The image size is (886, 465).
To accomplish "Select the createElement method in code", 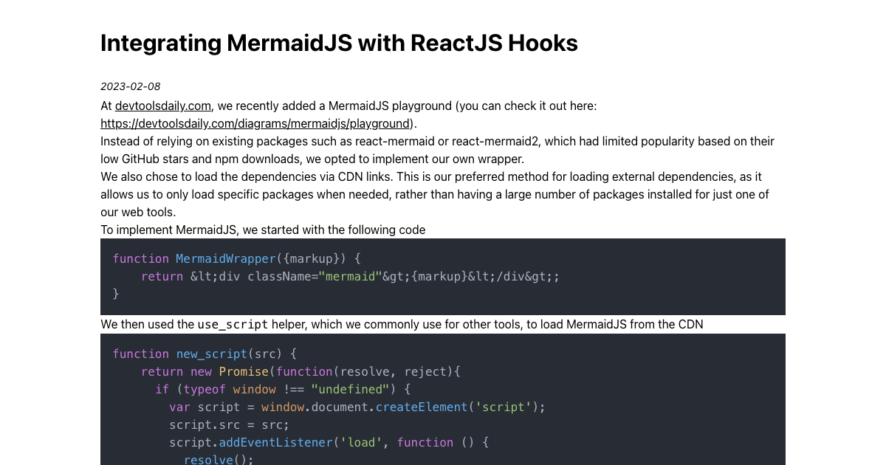I will point(422,407).
